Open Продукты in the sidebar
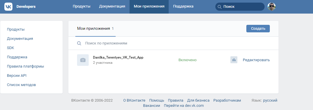 (x=16, y=29)
